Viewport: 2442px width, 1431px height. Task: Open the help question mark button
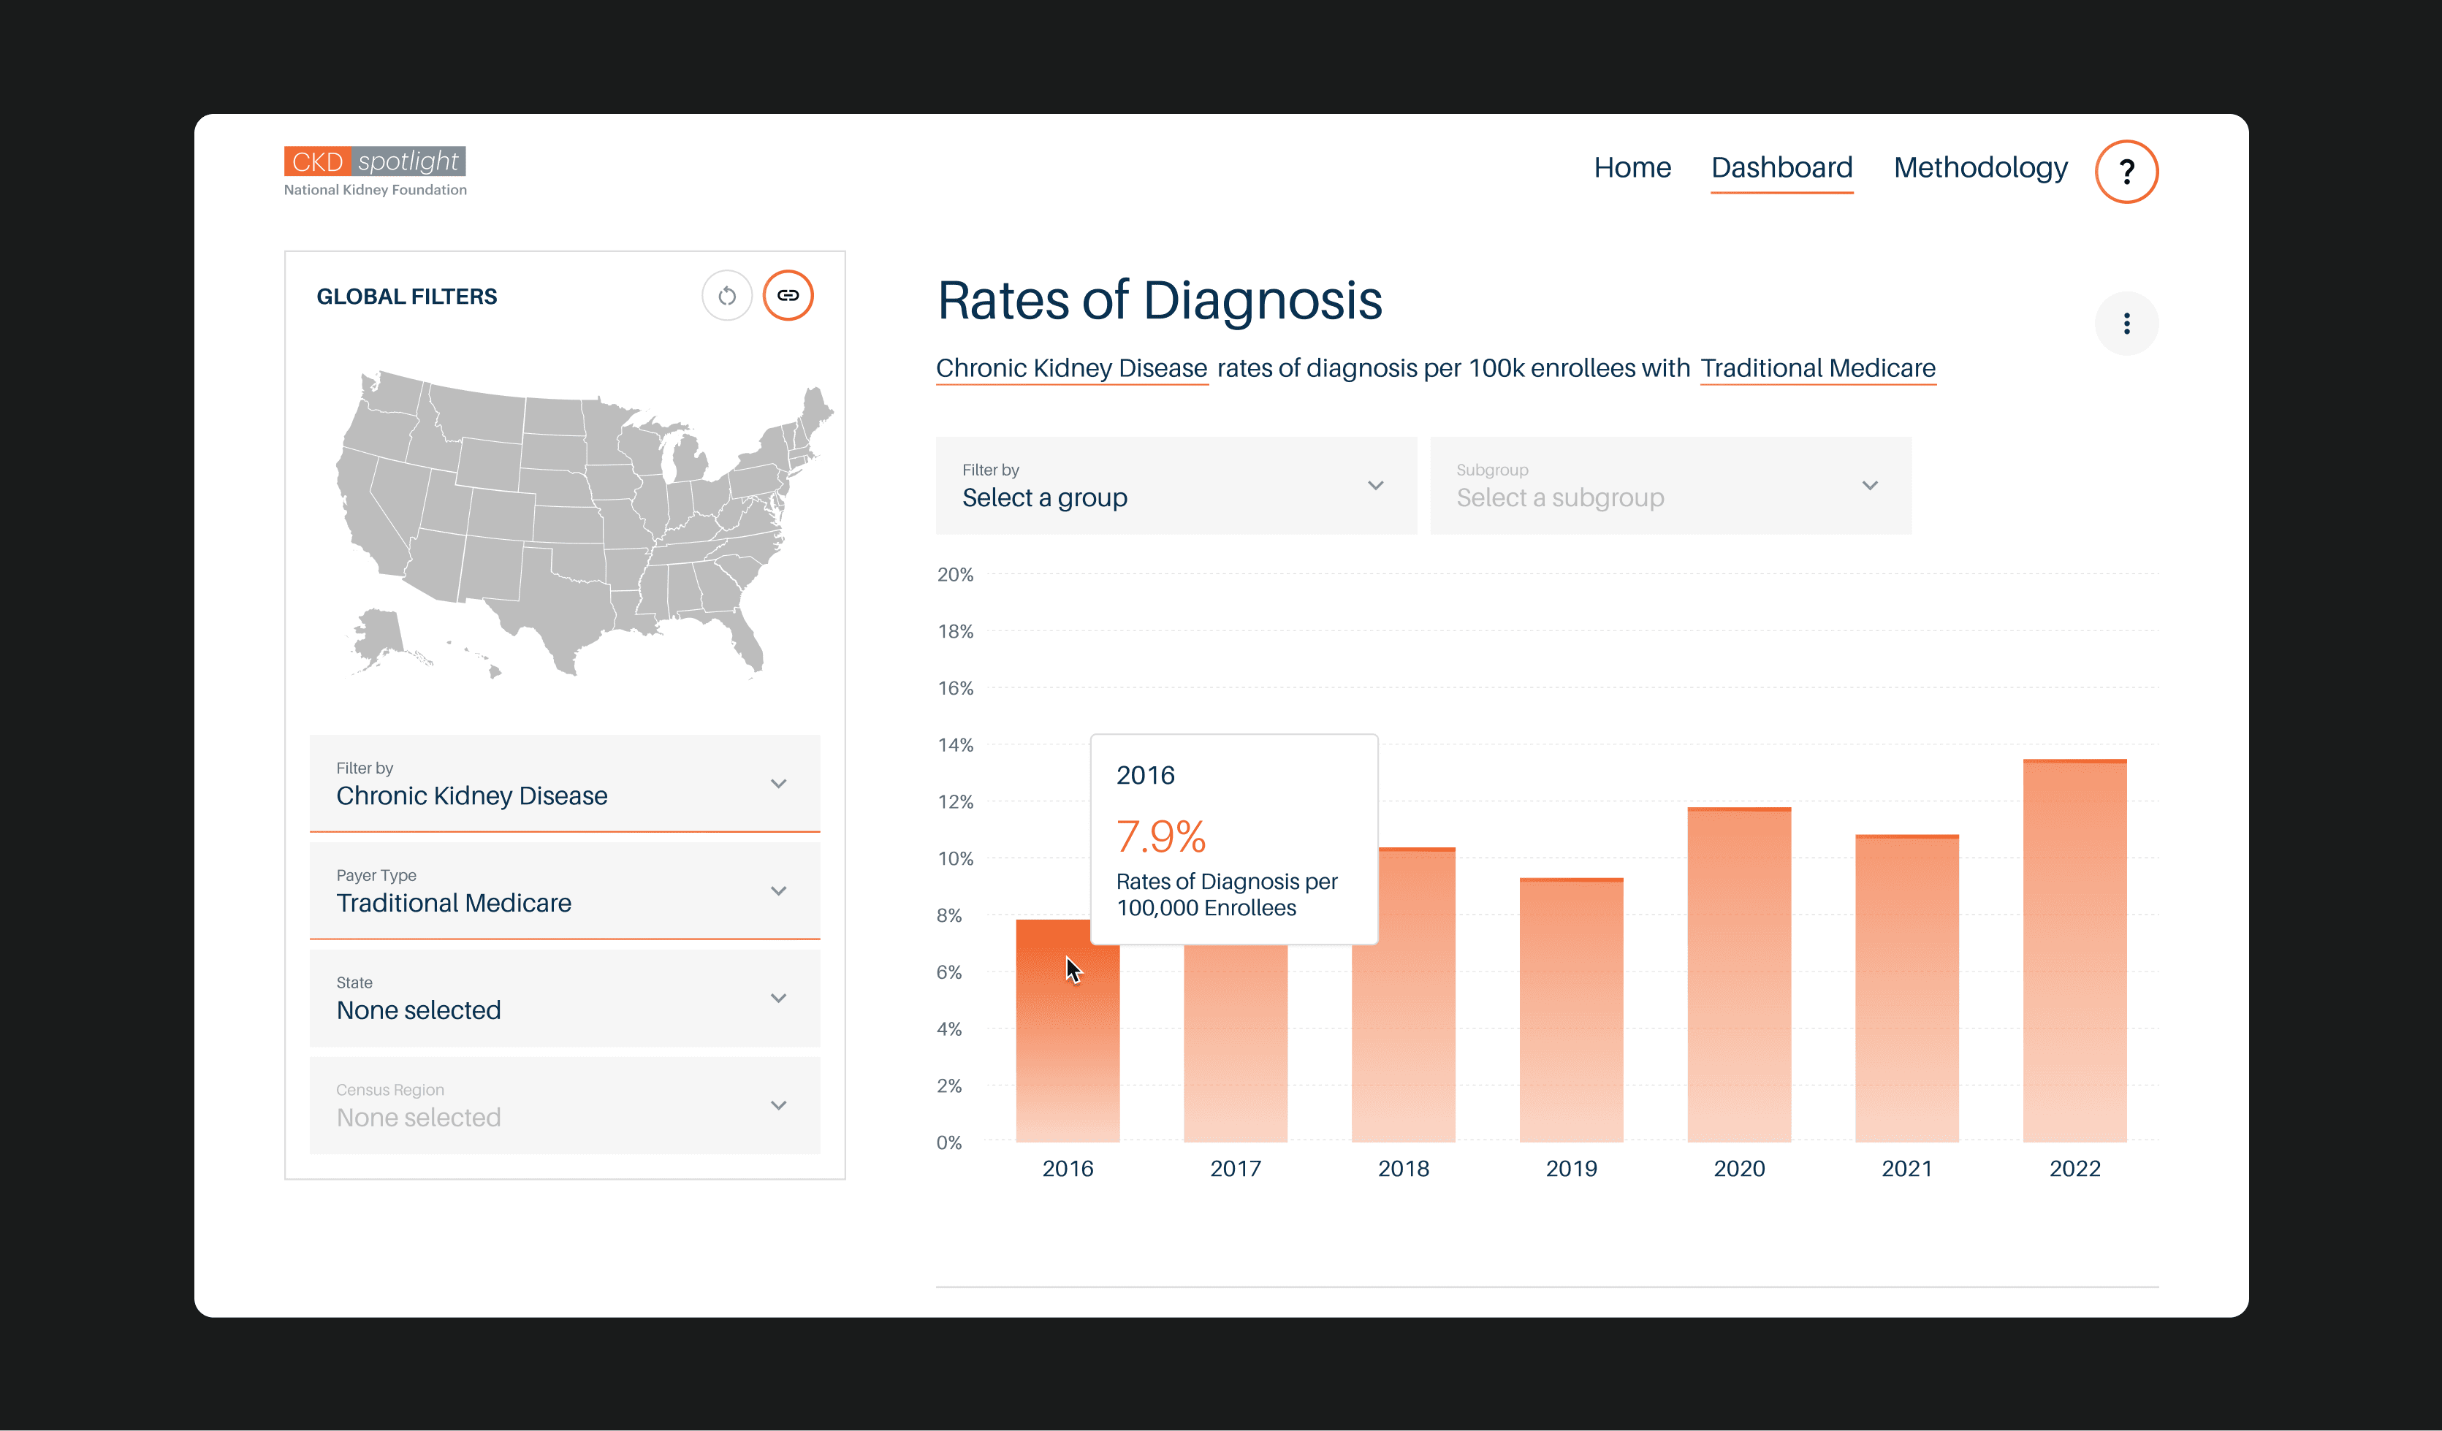tap(2126, 172)
